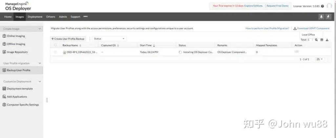Click the ManageEngine OS Deployer logo

pos(18,6)
